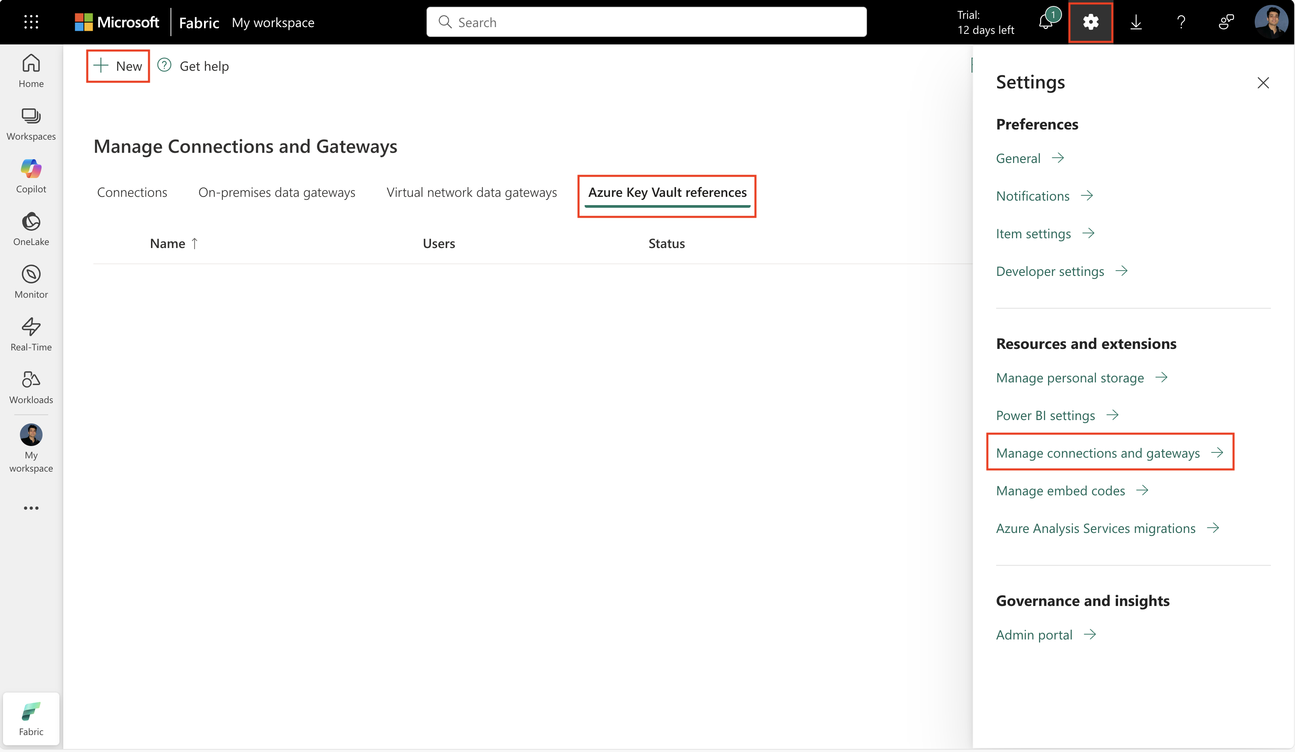This screenshot has width=1295, height=752.
Task: Click the New button
Action: click(118, 66)
